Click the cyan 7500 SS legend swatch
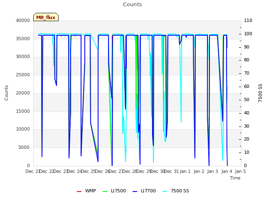266x199 pixels. (165, 192)
